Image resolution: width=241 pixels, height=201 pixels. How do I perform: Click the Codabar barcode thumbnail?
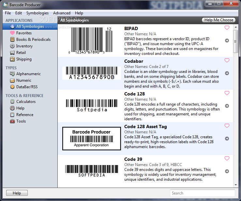pos(92,73)
